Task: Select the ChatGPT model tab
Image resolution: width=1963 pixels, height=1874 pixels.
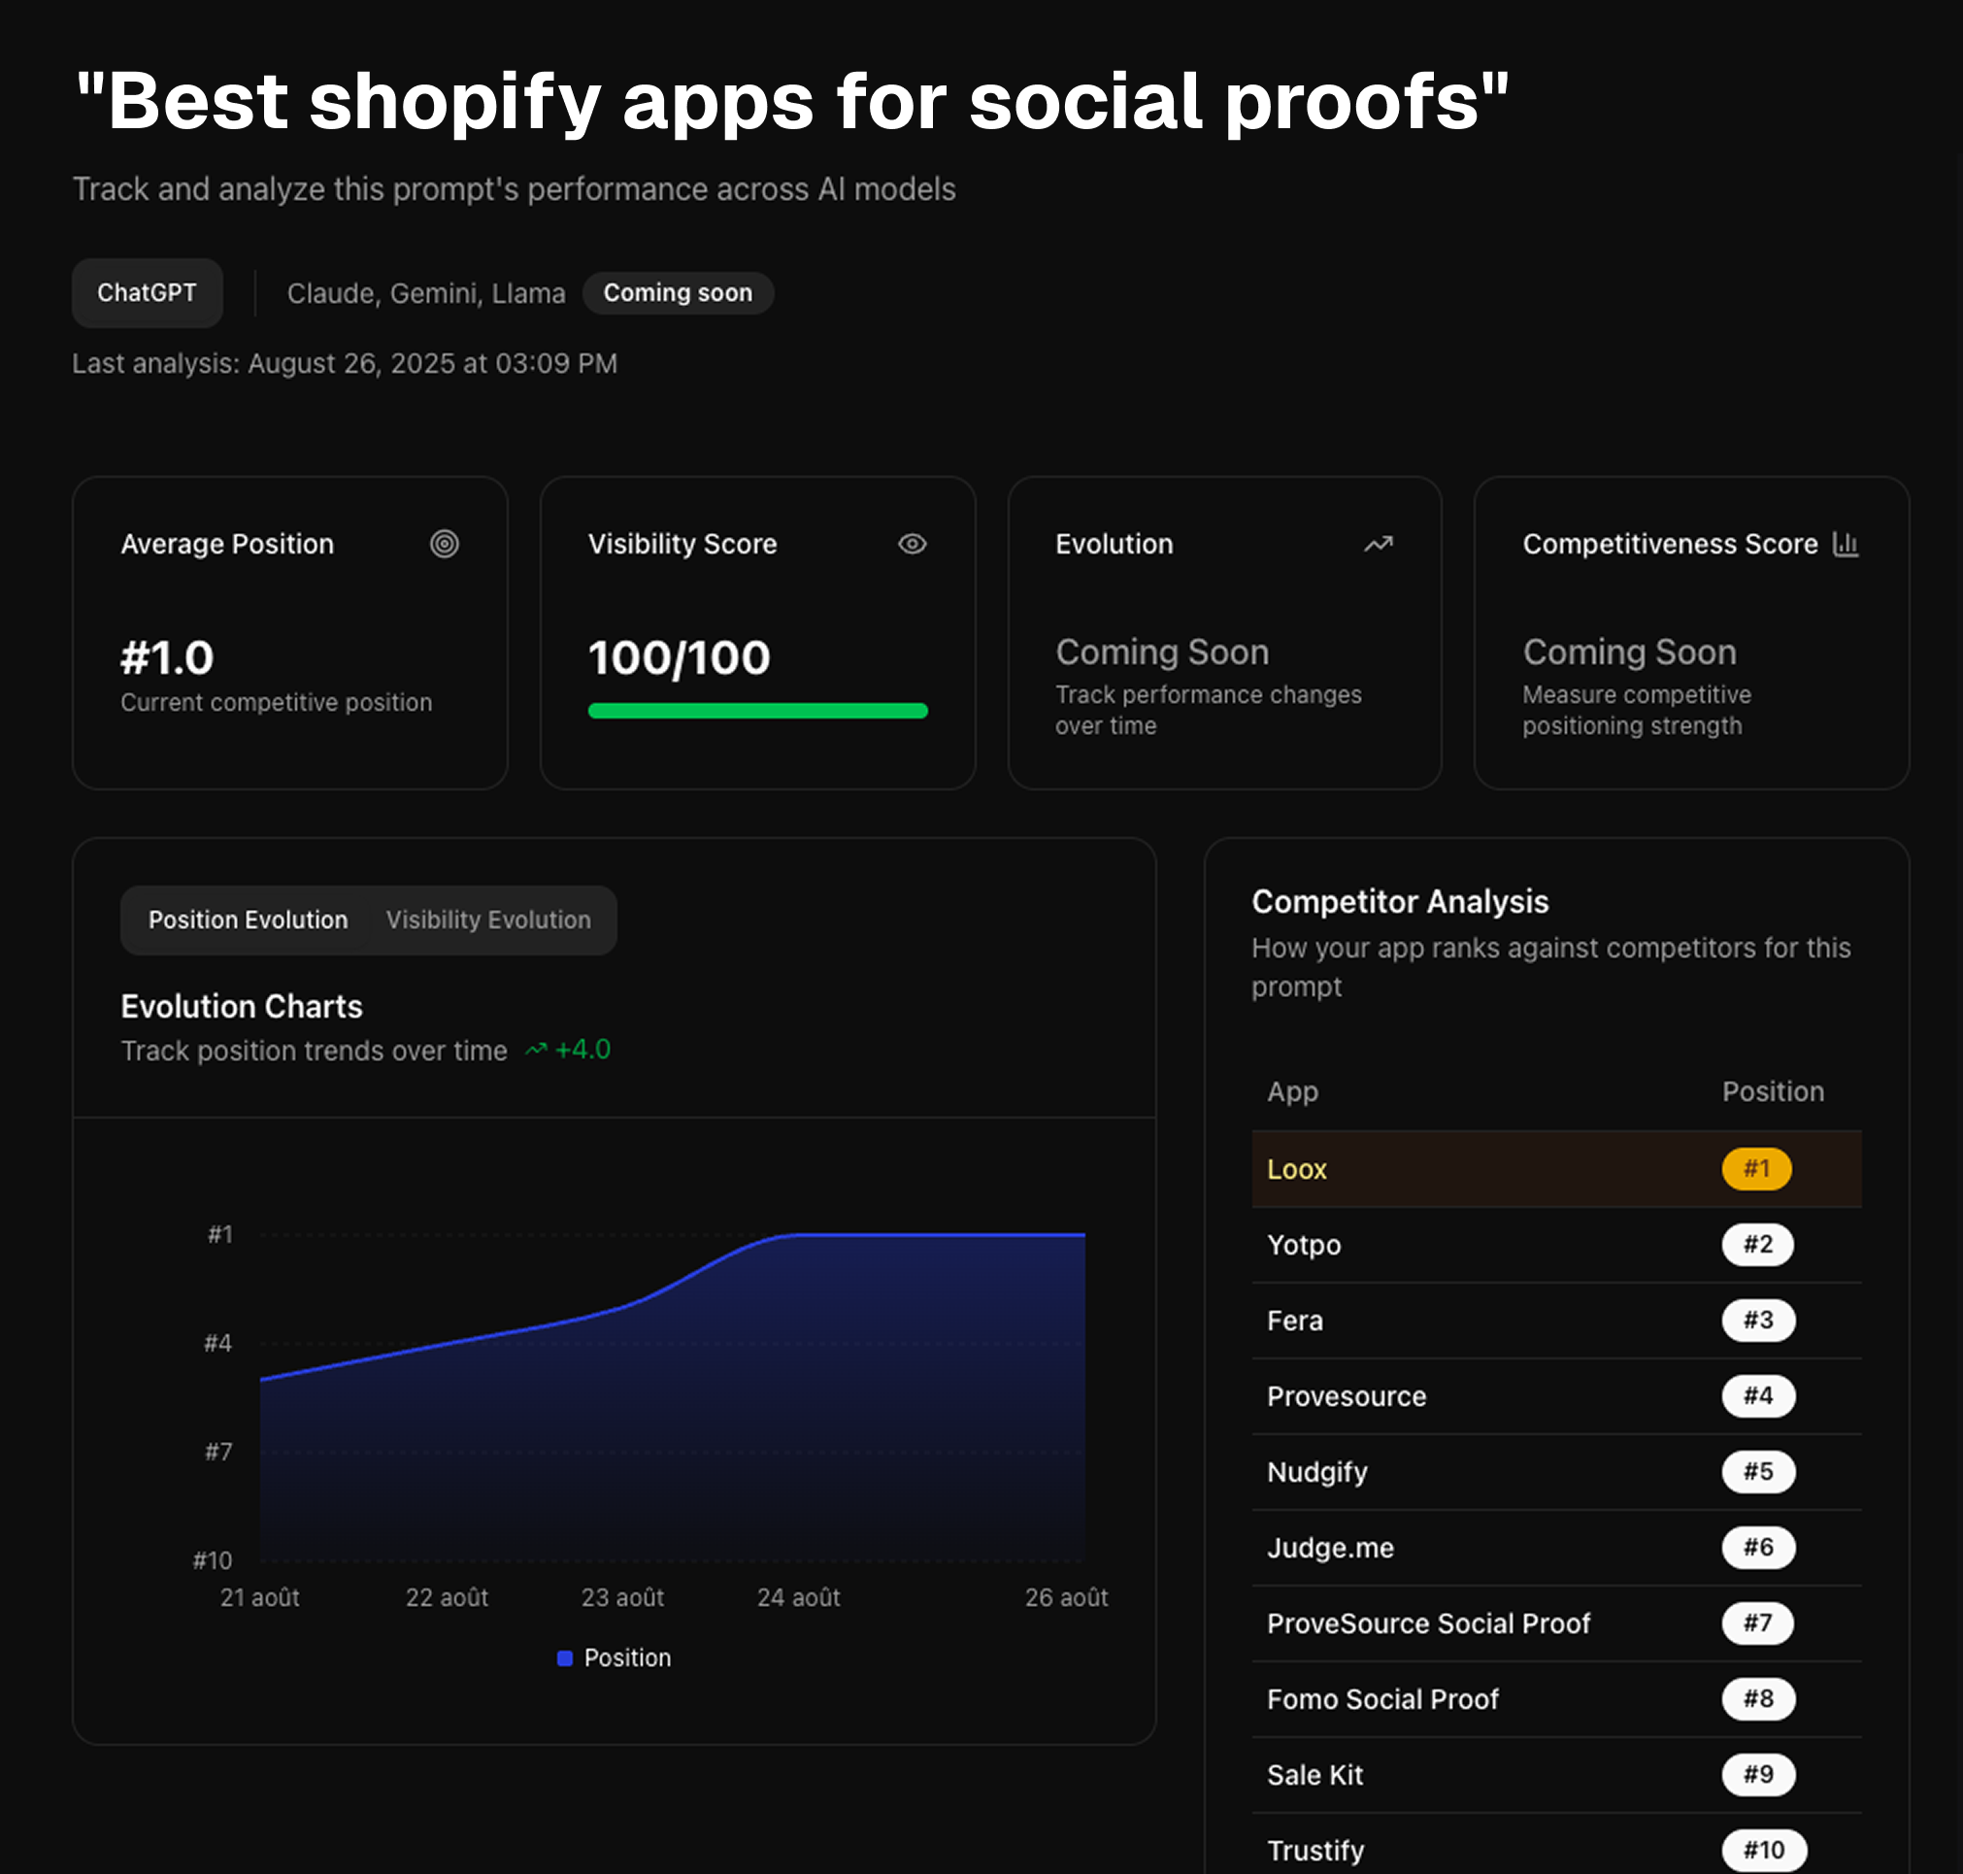Action: (147, 292)
